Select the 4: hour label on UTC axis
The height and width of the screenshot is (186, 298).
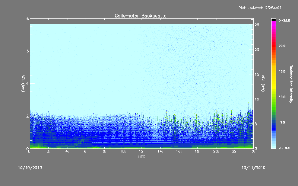coord(67,151)
